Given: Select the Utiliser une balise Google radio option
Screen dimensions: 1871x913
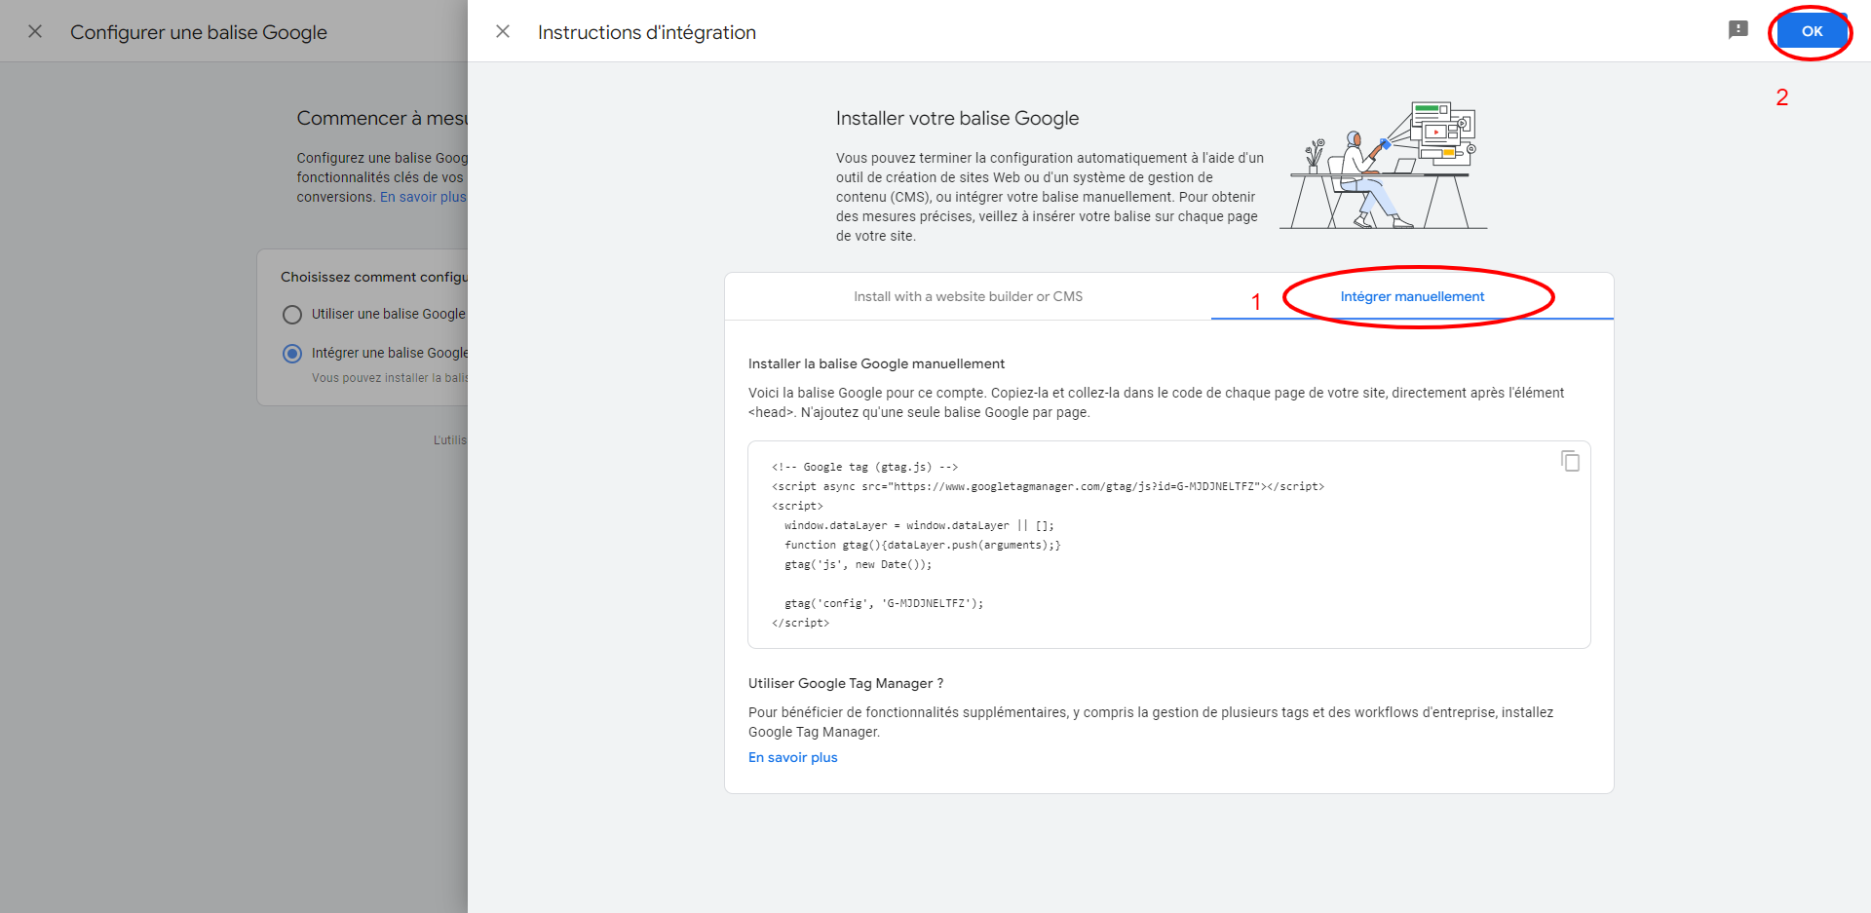Looking at the screenshot, I should tap(292, 315).
